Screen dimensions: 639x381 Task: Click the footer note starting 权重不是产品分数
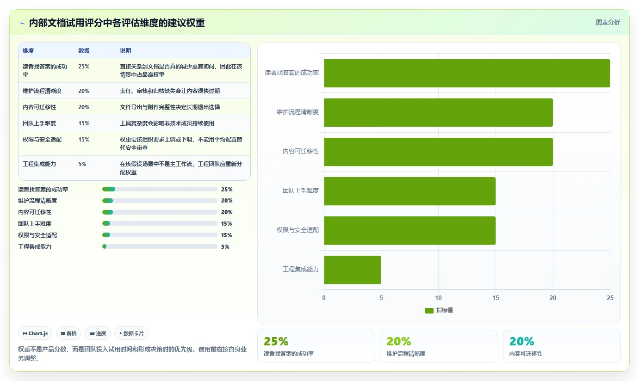click(x=132, y=354)
